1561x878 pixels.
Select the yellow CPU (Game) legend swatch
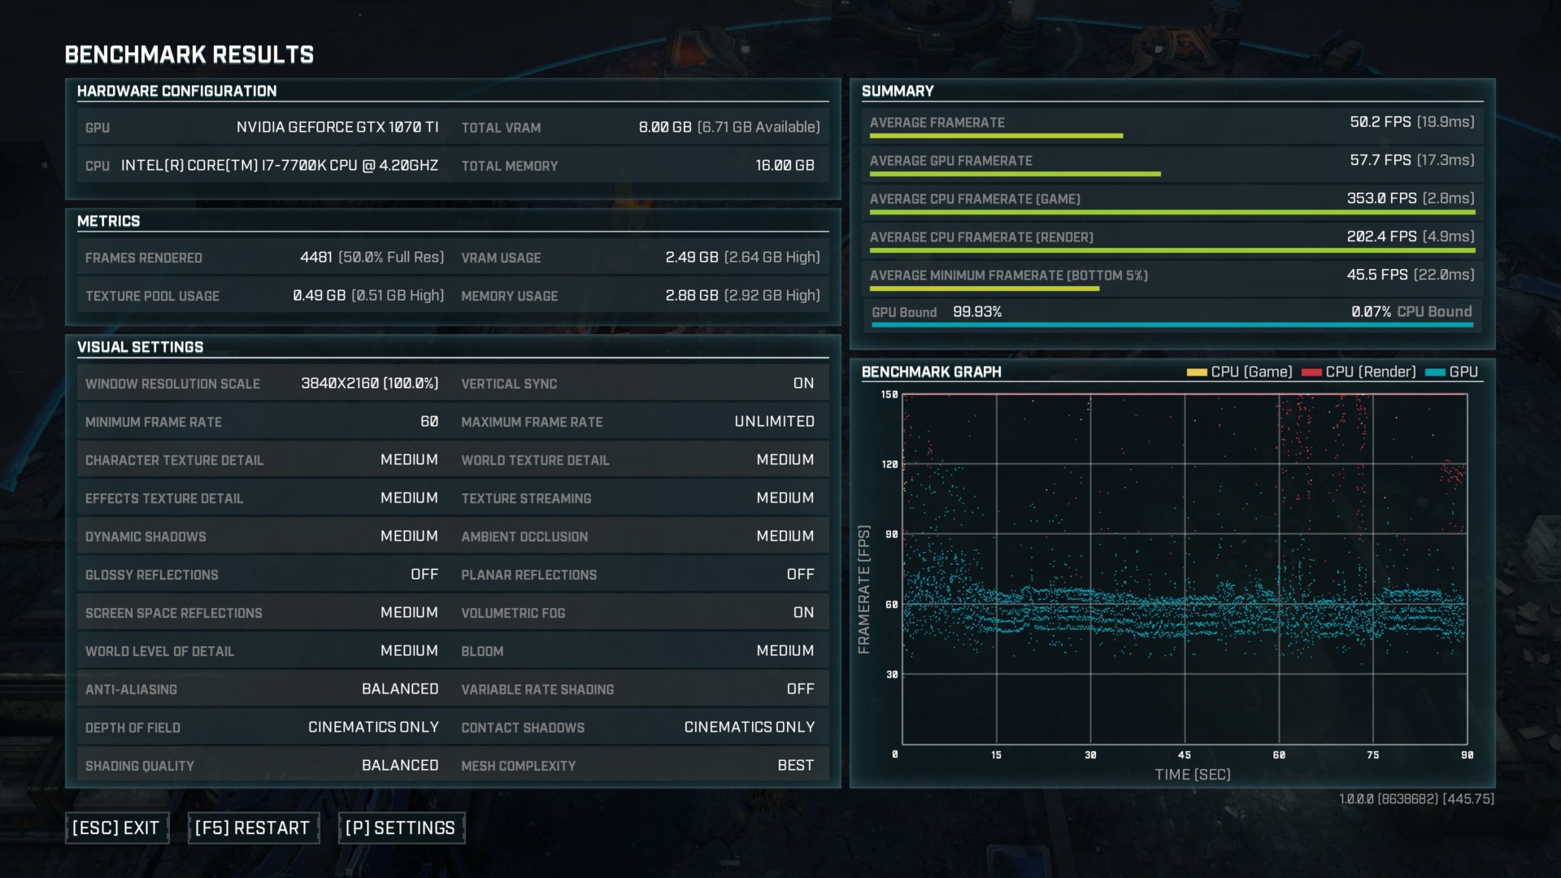(x=1197, y=372)
